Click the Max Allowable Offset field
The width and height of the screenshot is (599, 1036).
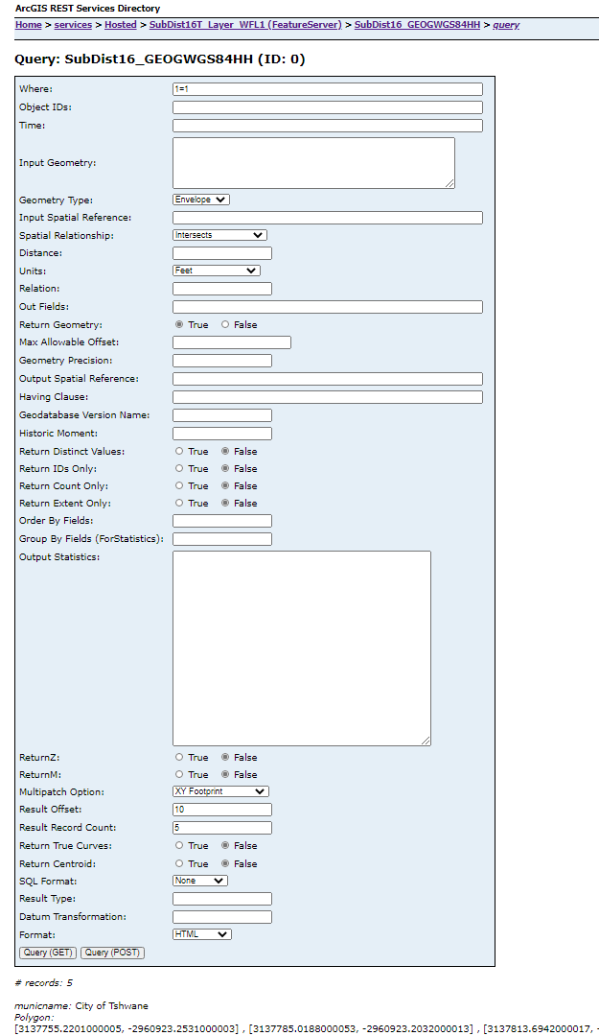point(232,342)
